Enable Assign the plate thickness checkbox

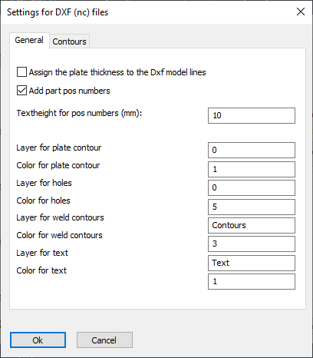21,72
